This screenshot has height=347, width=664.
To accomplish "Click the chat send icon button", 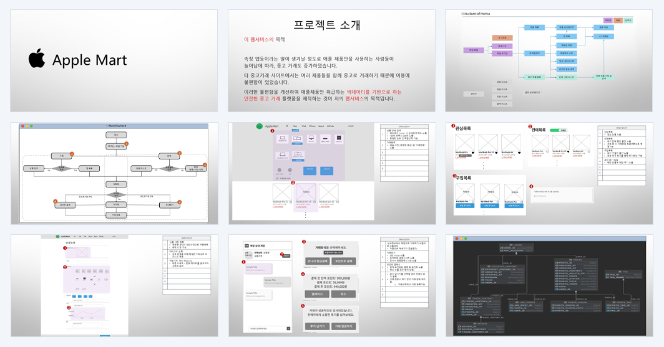I will (x=288, y=328).
